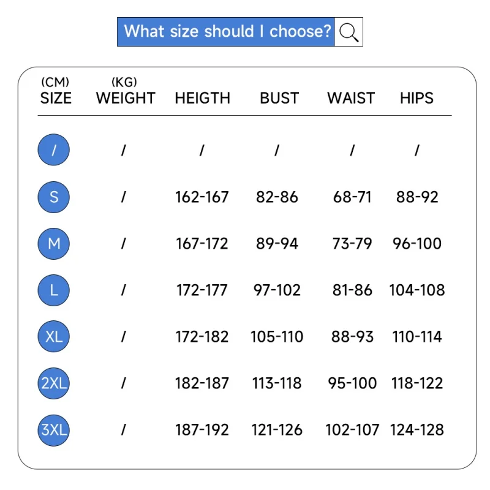Click the HEIGTH column header
This screenshot has width=490, height=490.
click(x=202, y=98)
